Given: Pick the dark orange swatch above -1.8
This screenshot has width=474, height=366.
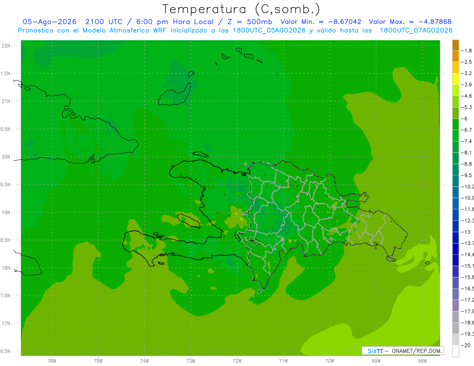Looking at the screenshot, I should pyautogui.click(x=455, y=45).
